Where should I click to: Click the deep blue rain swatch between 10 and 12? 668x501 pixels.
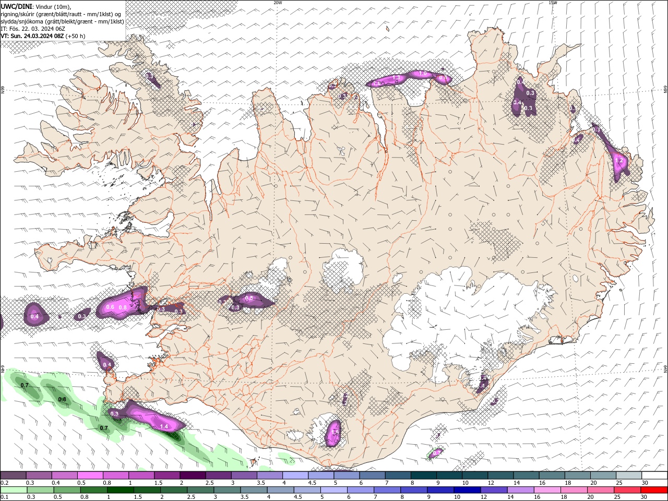pos(467,490)
